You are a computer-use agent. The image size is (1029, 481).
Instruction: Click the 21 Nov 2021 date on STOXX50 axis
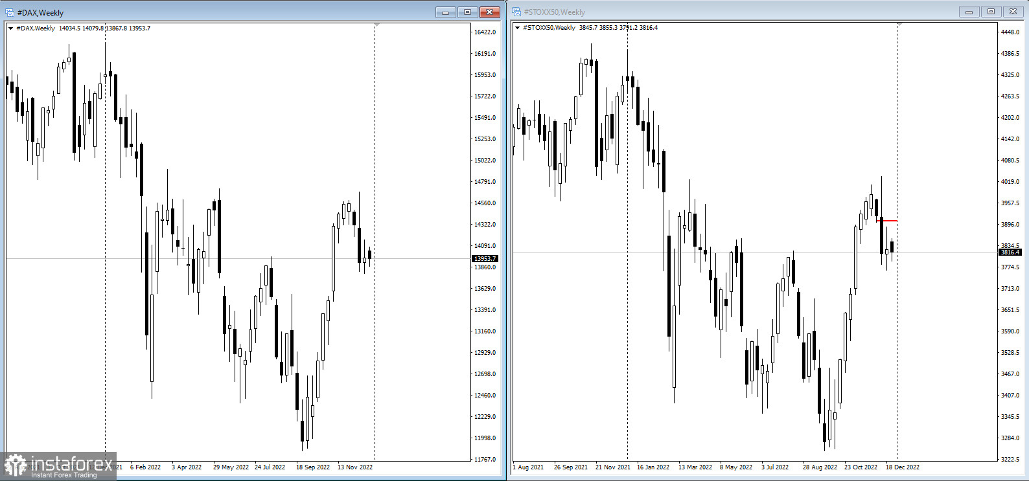click(x=612, y=467)
